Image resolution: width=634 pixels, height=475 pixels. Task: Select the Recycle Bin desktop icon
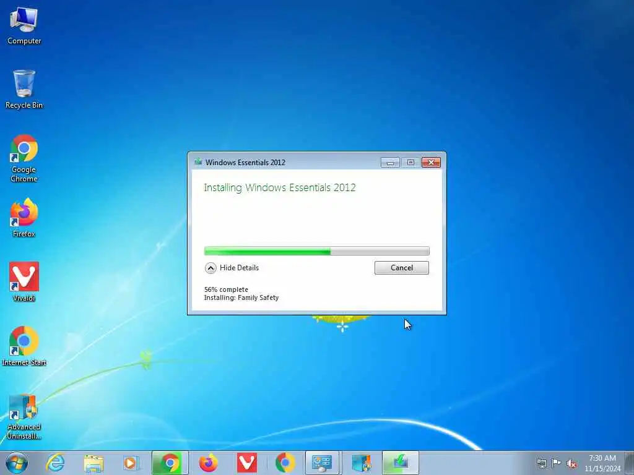point(24,89)
